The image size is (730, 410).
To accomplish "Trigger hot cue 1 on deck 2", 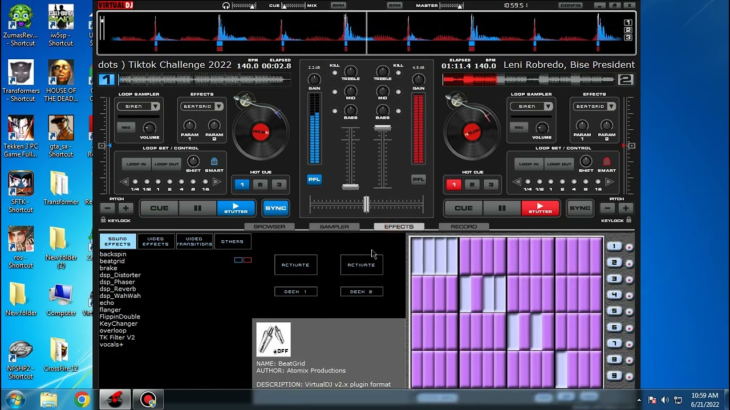I will click(x=454, y=184).
